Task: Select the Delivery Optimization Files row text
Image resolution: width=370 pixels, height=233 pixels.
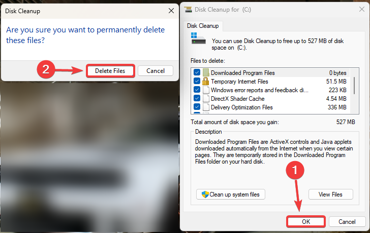Action: tap(241, 107)
